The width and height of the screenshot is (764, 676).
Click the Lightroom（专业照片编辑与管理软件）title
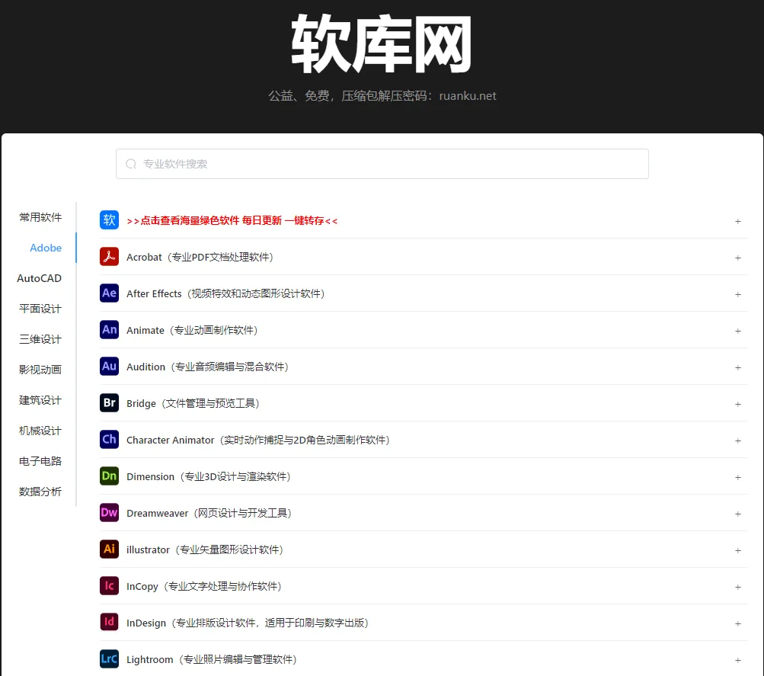click(212, 659)
